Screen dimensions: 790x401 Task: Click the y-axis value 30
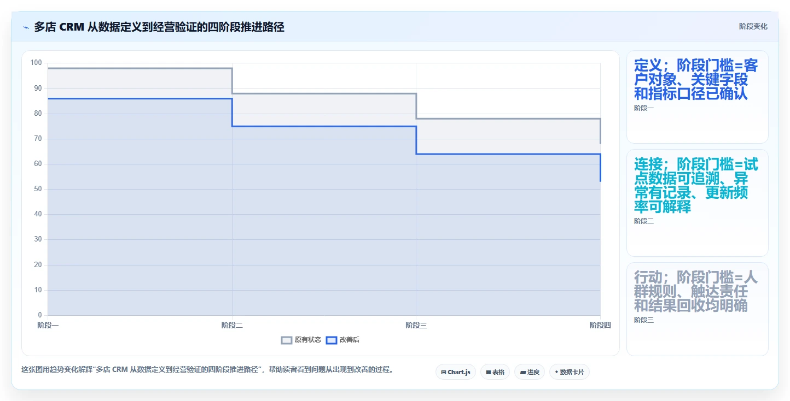(x=38, y=239)
